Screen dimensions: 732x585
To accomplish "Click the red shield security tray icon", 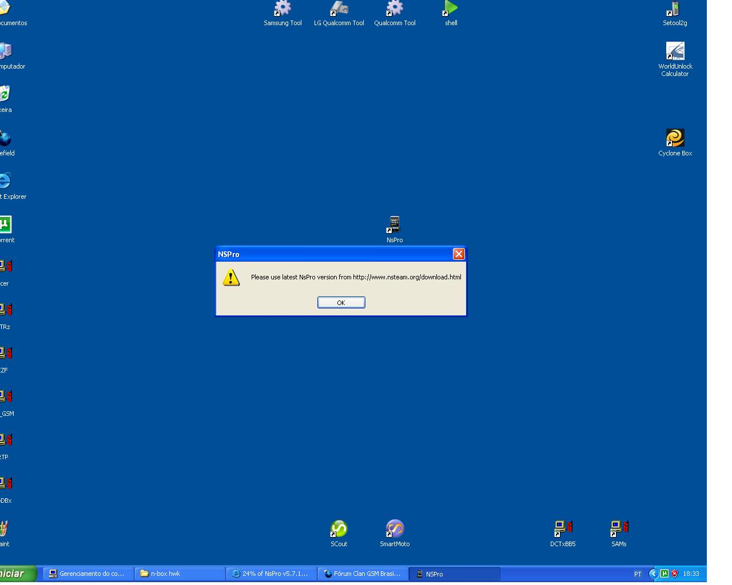I will tap(674, 574).
